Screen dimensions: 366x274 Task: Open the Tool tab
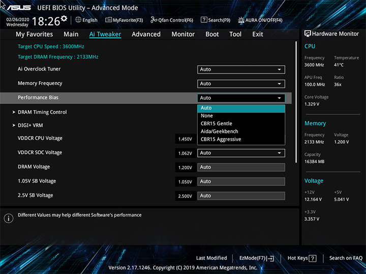(x=235, y=35)
